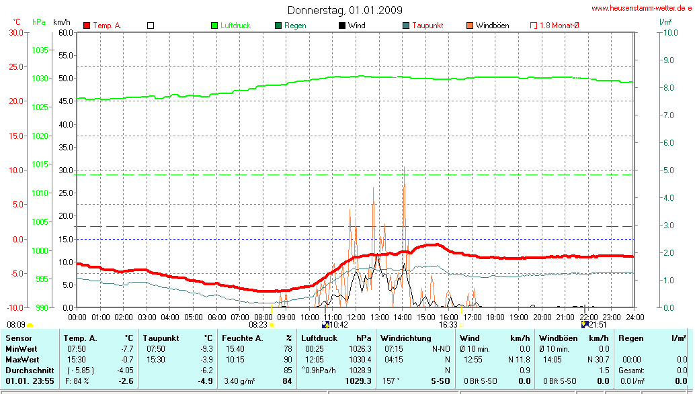Click the teal Taupunkt legend square
The image size is (695, 394).
coord(406,26)
